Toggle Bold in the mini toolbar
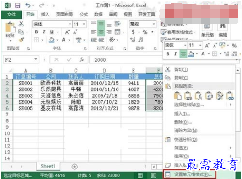 click(x=168, y=53)
